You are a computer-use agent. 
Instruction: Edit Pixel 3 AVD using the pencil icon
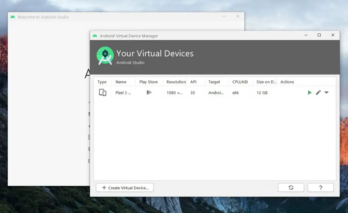[318, 92]
